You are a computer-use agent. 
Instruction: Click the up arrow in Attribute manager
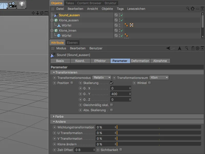point(180,48)
